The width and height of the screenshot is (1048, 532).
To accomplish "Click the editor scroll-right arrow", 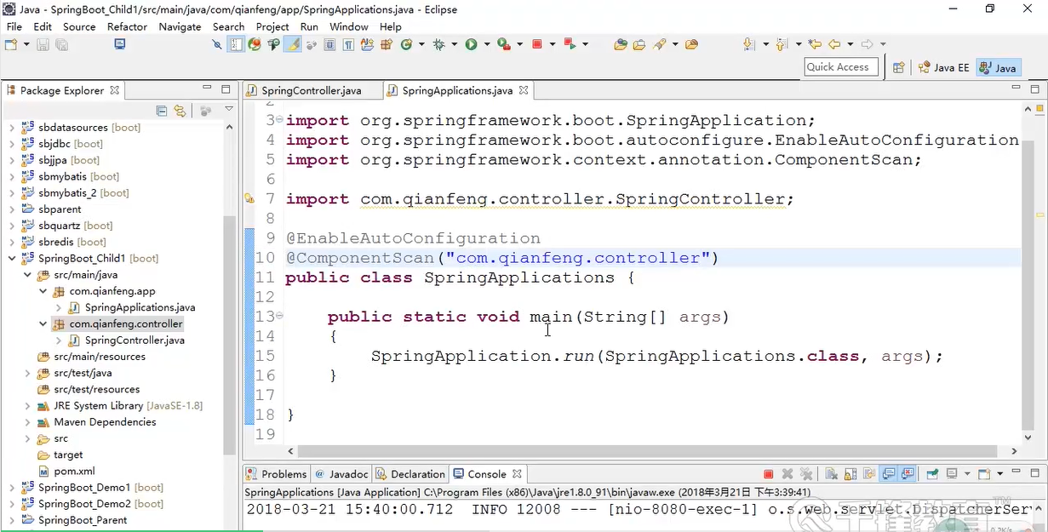I will click(x=1013, y=452).
